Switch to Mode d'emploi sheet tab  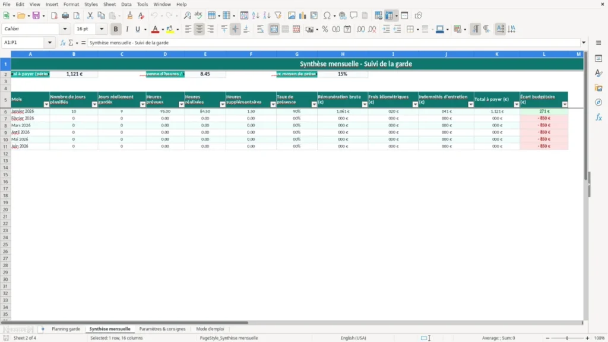tap(210, 329)
